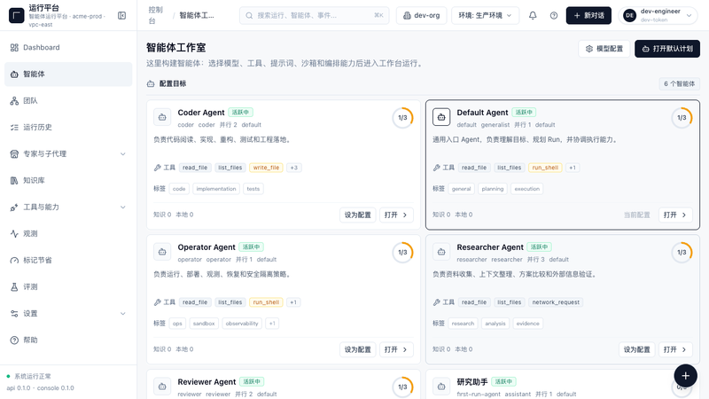Image resolution: width=709 pixels, height=399 pixels.
Task: Click Researcher Agent wrench tools icon
Action: pyautogui.click(x=436, y=302)
